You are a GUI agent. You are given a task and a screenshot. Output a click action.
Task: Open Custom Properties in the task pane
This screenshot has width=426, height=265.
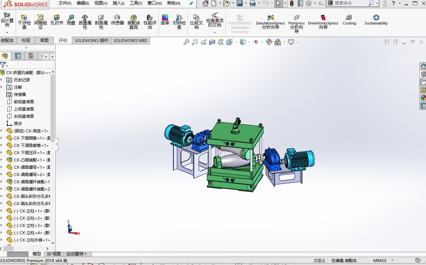(x=423, y=106)
